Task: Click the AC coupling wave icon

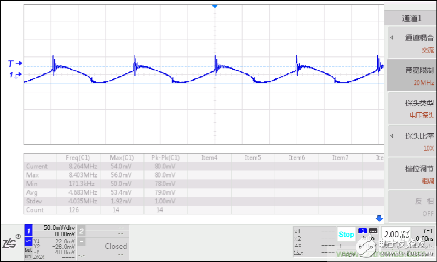Action: [x=28, y=240]
